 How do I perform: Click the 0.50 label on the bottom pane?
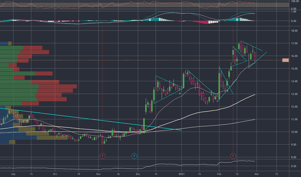[x=294, y=166]
